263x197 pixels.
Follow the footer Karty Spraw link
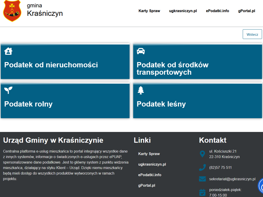149,154
